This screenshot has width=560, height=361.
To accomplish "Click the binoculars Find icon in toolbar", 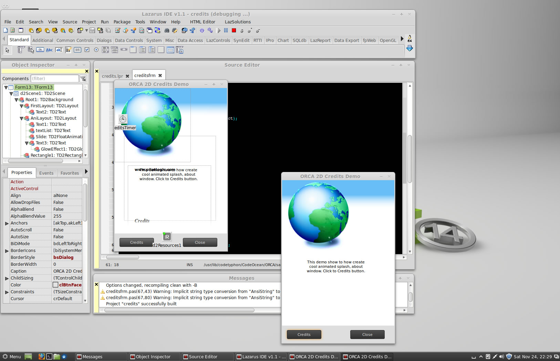I will click(x=167, y=31).
